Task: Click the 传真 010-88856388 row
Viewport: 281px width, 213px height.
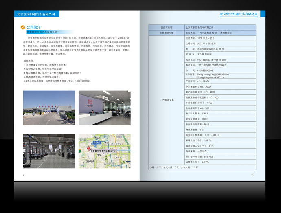Action: (220, 70)
